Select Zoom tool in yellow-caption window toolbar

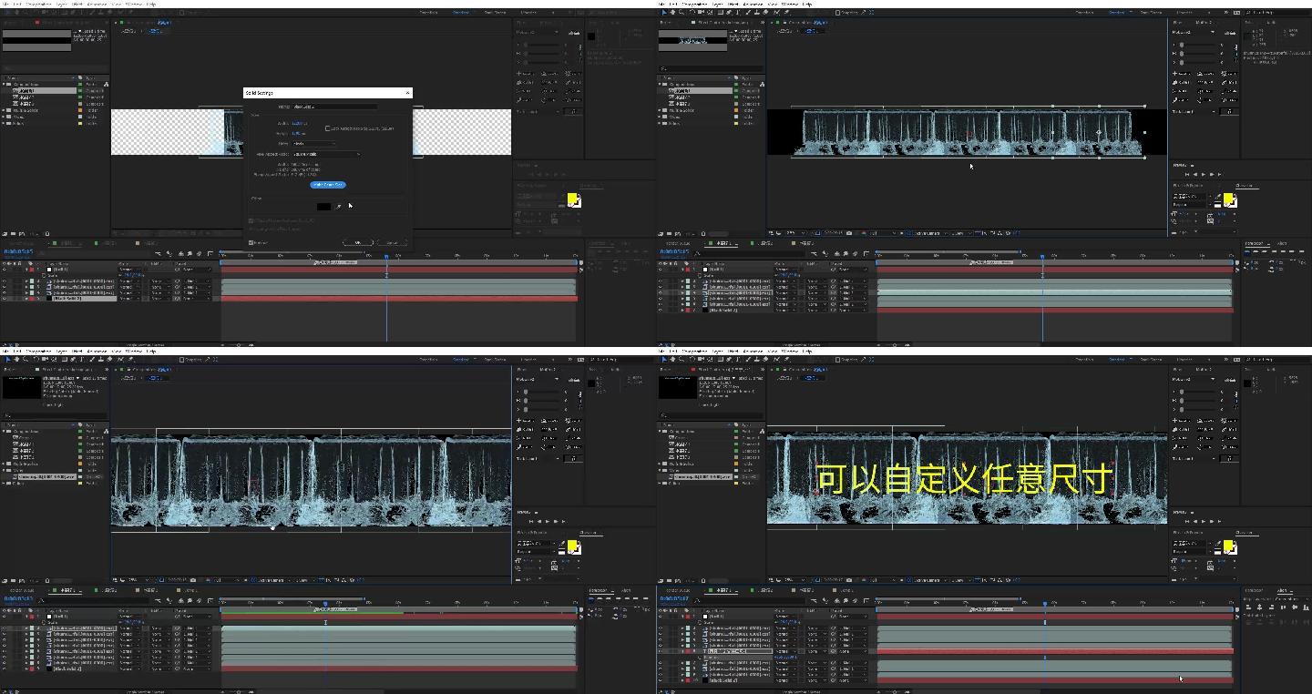(x=682, y=359)
